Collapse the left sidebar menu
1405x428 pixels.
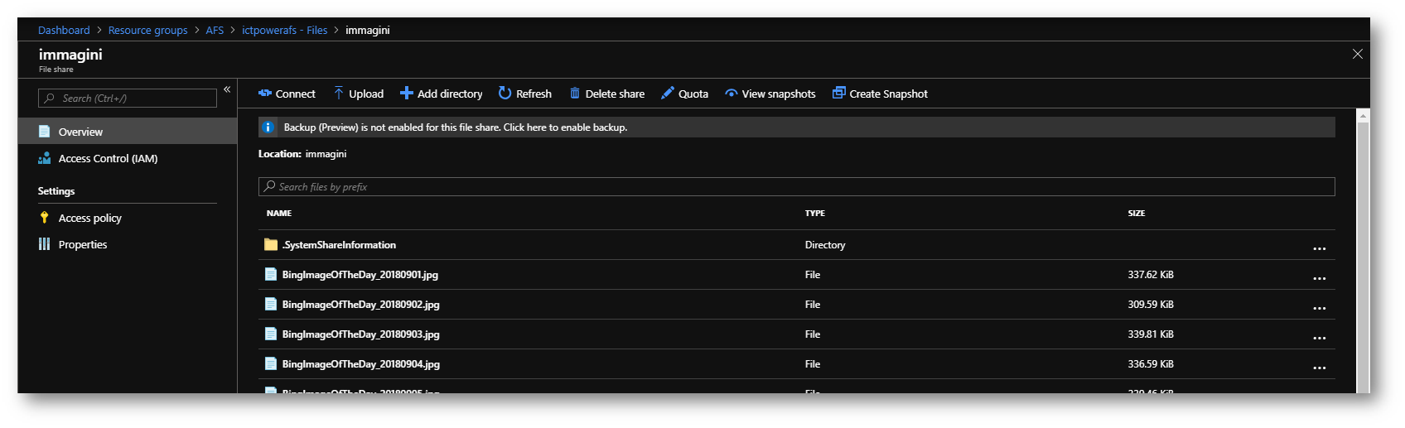pyautogui.click(x=227, y=89)
